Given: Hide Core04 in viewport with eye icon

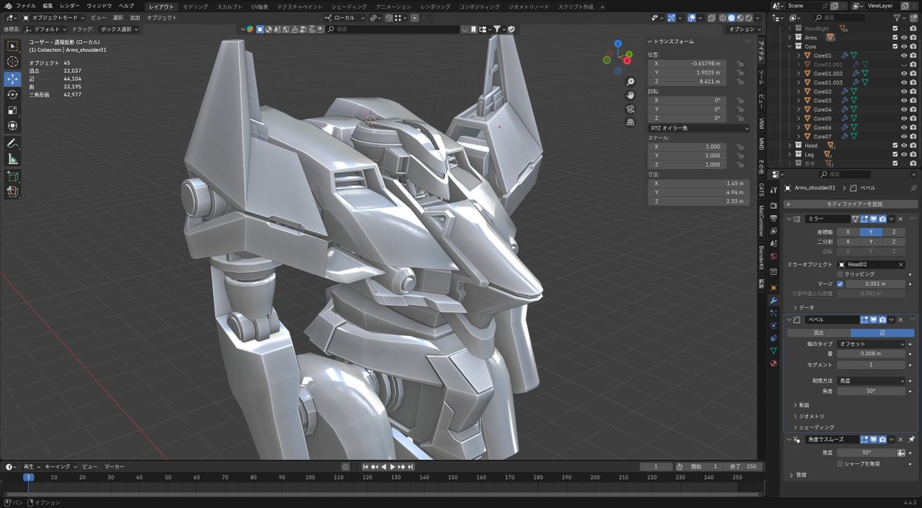Looking at the screenshot, I should point(904,109).
